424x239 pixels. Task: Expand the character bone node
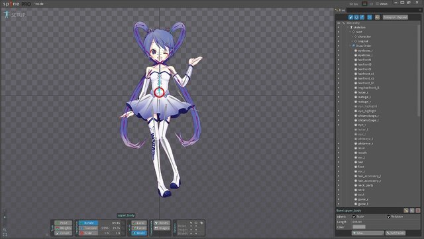(352, 37)
